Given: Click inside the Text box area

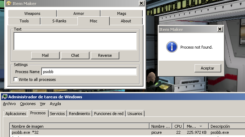Looking at the screenshot, I should (75, 41).
